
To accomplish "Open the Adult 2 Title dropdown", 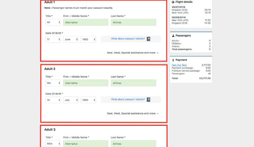I will point(53,83).
